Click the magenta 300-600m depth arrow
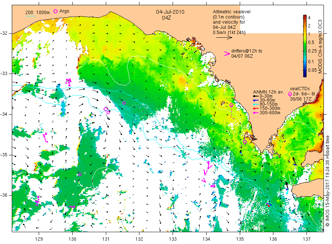Image resolution: width=332 pixels, height=244 pixels. (256, 113)
